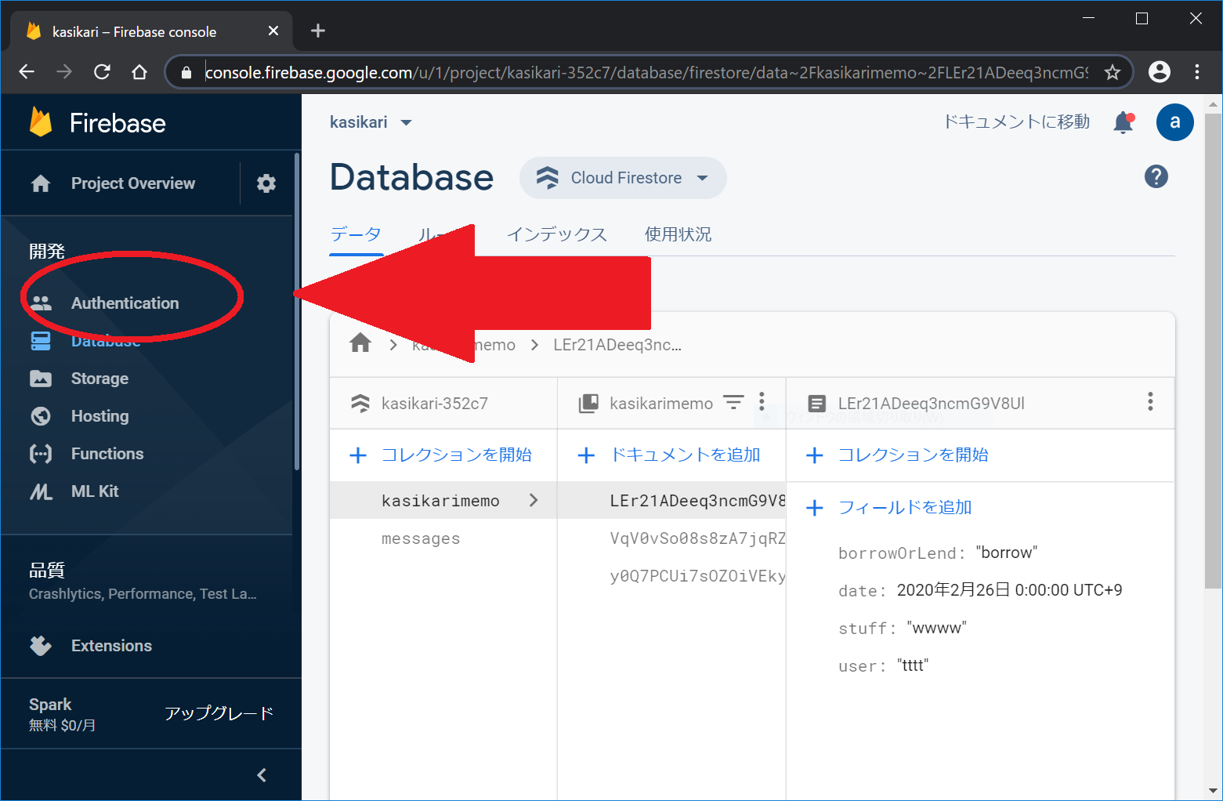This screenshot has height=801, width=1223.
Task: Open Storage image icon in sidebar
Action: [41, 379]
